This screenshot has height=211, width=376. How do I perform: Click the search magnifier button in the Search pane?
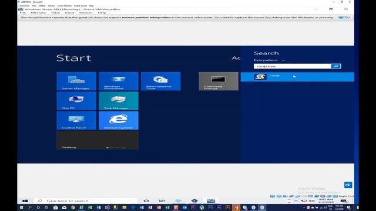pyautogui.click(x=336, y=66)
